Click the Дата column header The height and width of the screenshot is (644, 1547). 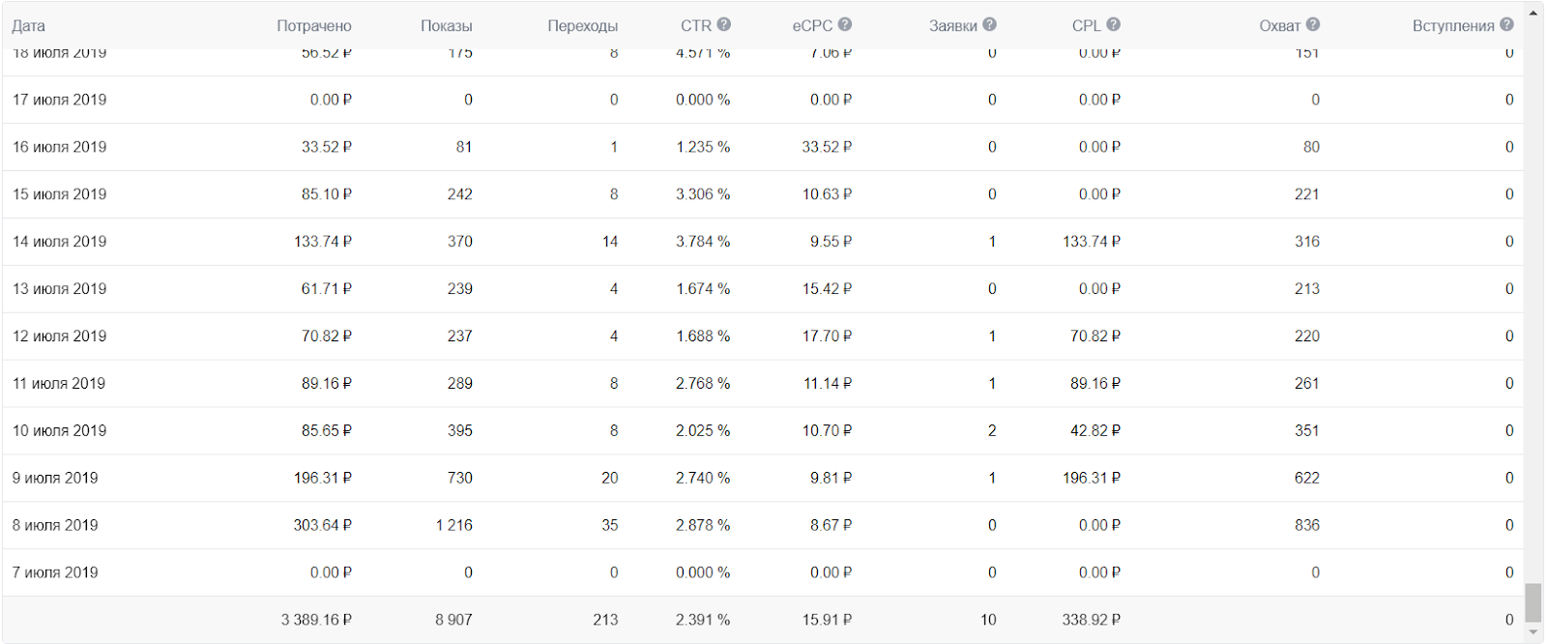click(29, 26)
